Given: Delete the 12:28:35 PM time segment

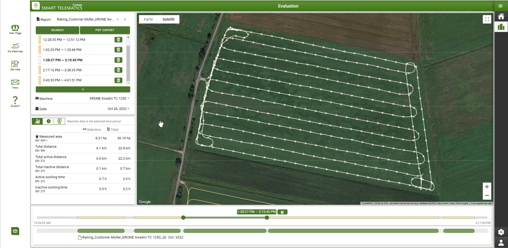Looking at the screenshot, I should 118,40.
